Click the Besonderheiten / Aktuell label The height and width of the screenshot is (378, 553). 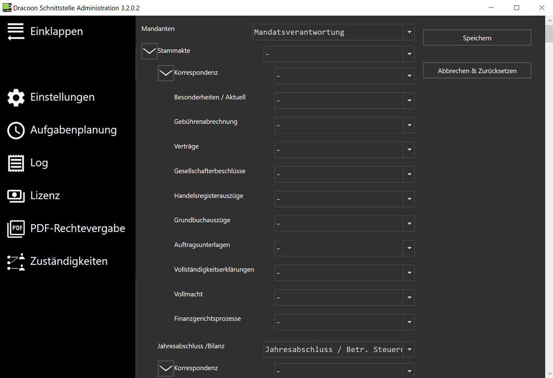click(210, 97)
